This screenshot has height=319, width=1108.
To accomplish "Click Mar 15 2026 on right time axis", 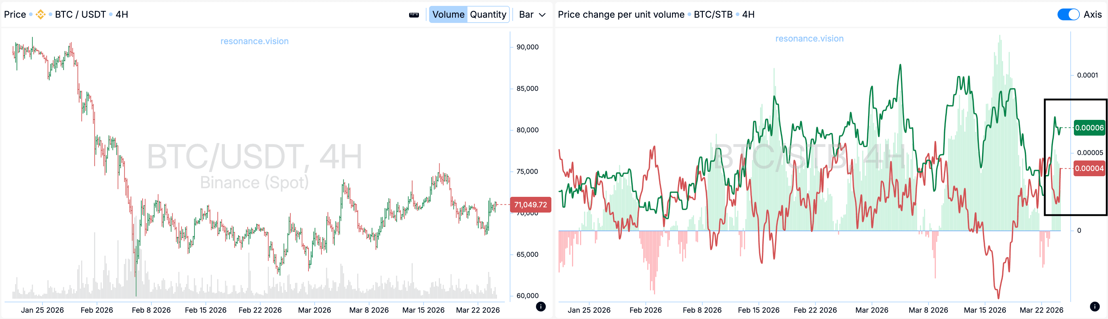I will [984, 310].
